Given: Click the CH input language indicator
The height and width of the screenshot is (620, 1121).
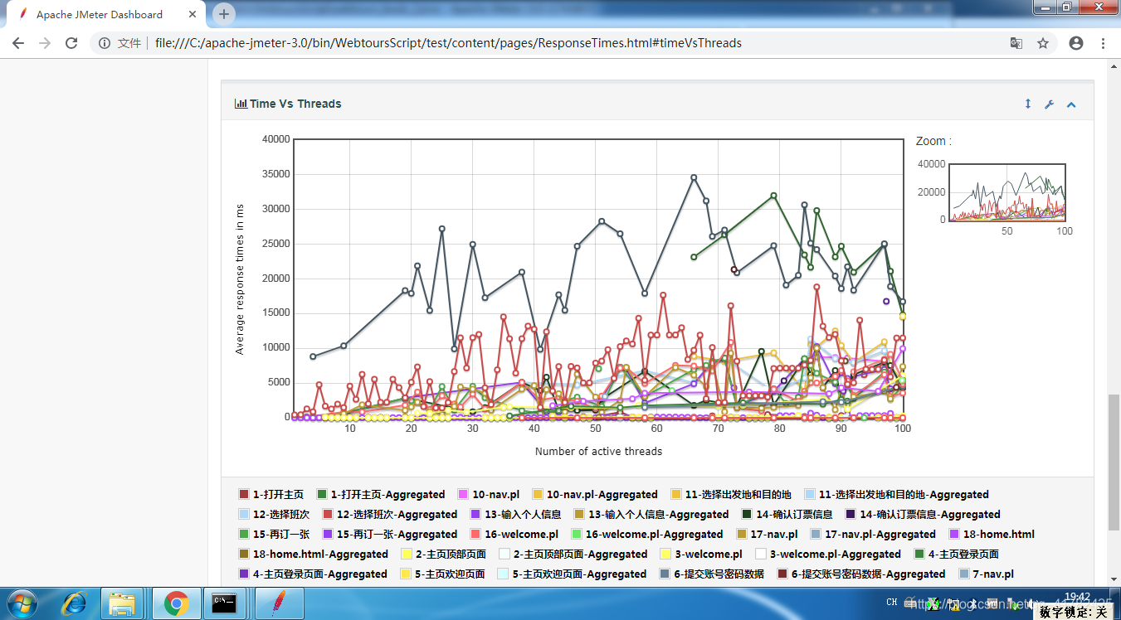Looking at the screenshot, I should tap(892, 603).
